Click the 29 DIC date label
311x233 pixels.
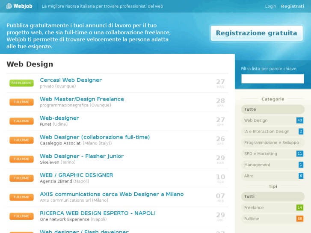point(220,217)
